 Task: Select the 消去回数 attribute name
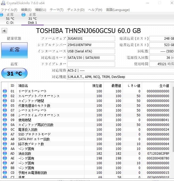[25, 154]
